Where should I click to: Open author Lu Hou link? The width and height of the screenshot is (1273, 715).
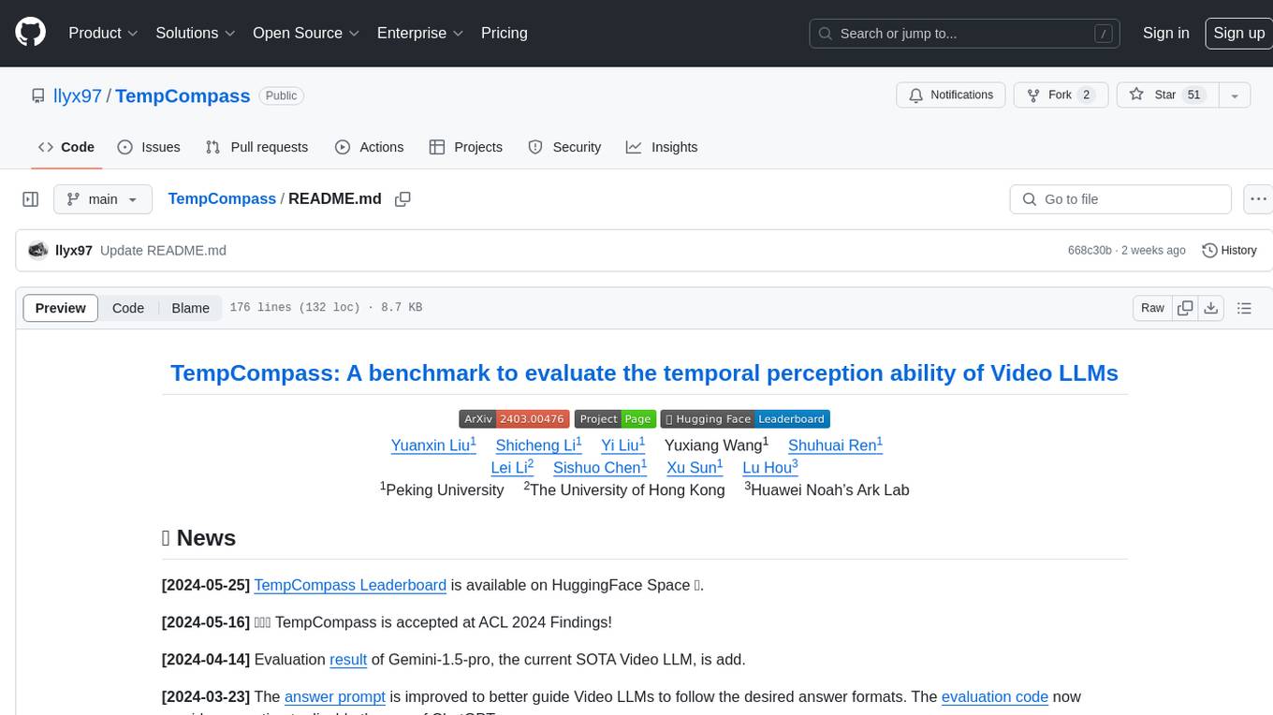[770, 467]
